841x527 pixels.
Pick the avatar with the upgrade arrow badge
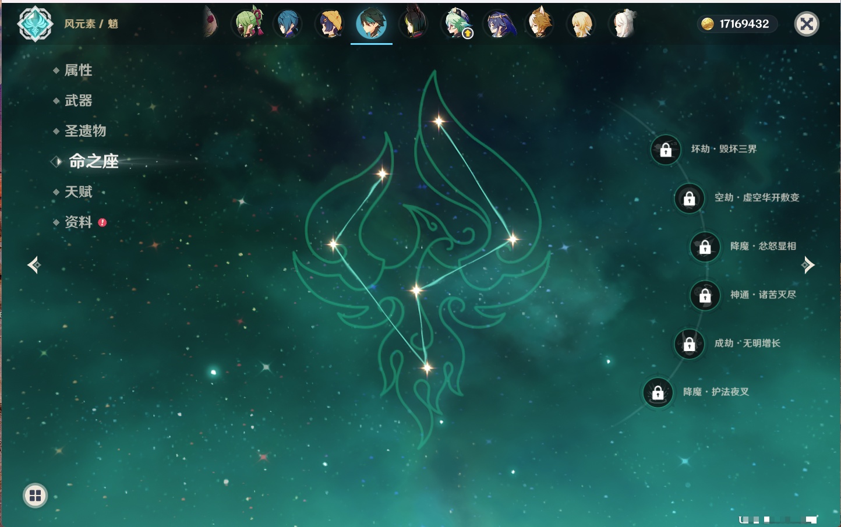(x=457, y=24)
